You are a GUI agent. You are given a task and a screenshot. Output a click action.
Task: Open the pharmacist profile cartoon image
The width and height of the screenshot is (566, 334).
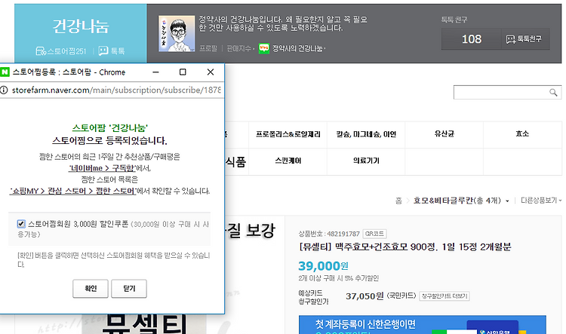177,33
